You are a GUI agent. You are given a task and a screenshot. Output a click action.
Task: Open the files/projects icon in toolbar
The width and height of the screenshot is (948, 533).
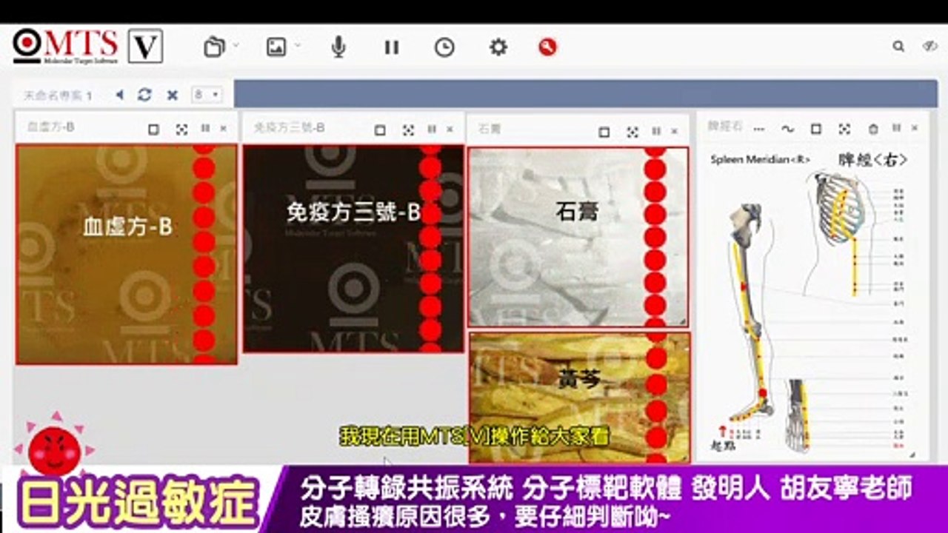(x=214, y=47)
